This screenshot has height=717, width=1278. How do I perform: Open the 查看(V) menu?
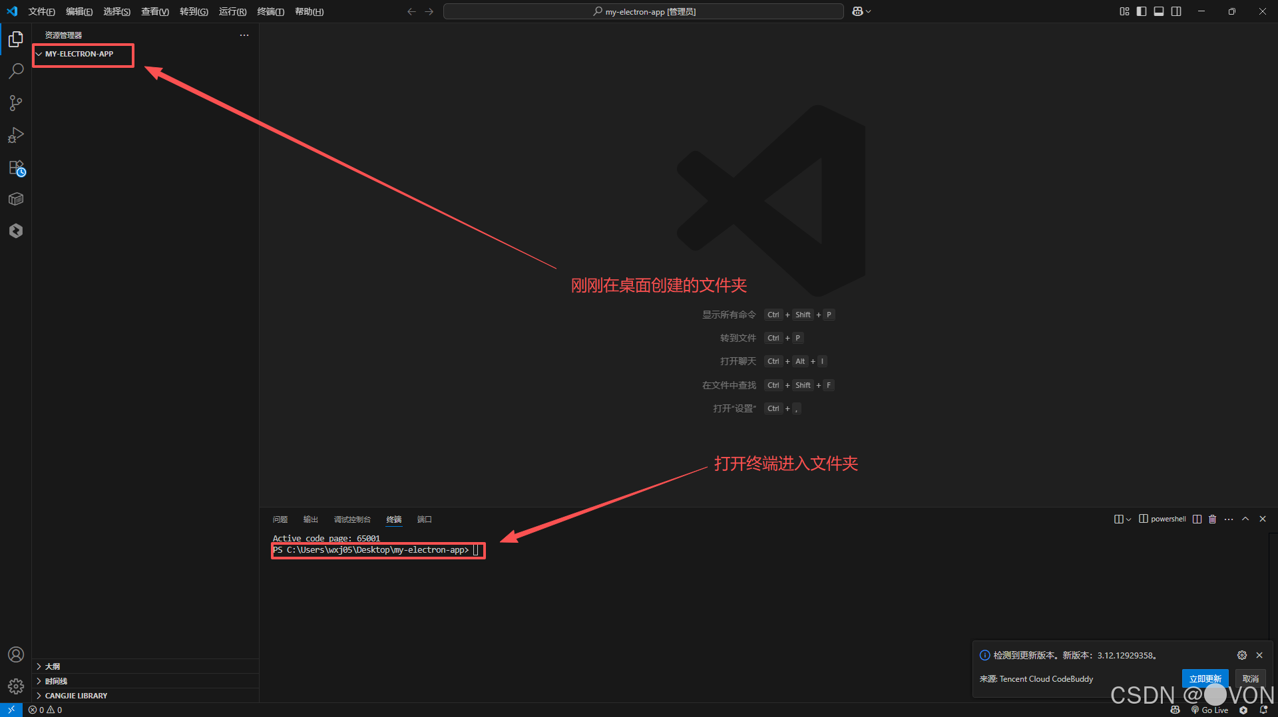pyautogui.click(x=155, y=11)
